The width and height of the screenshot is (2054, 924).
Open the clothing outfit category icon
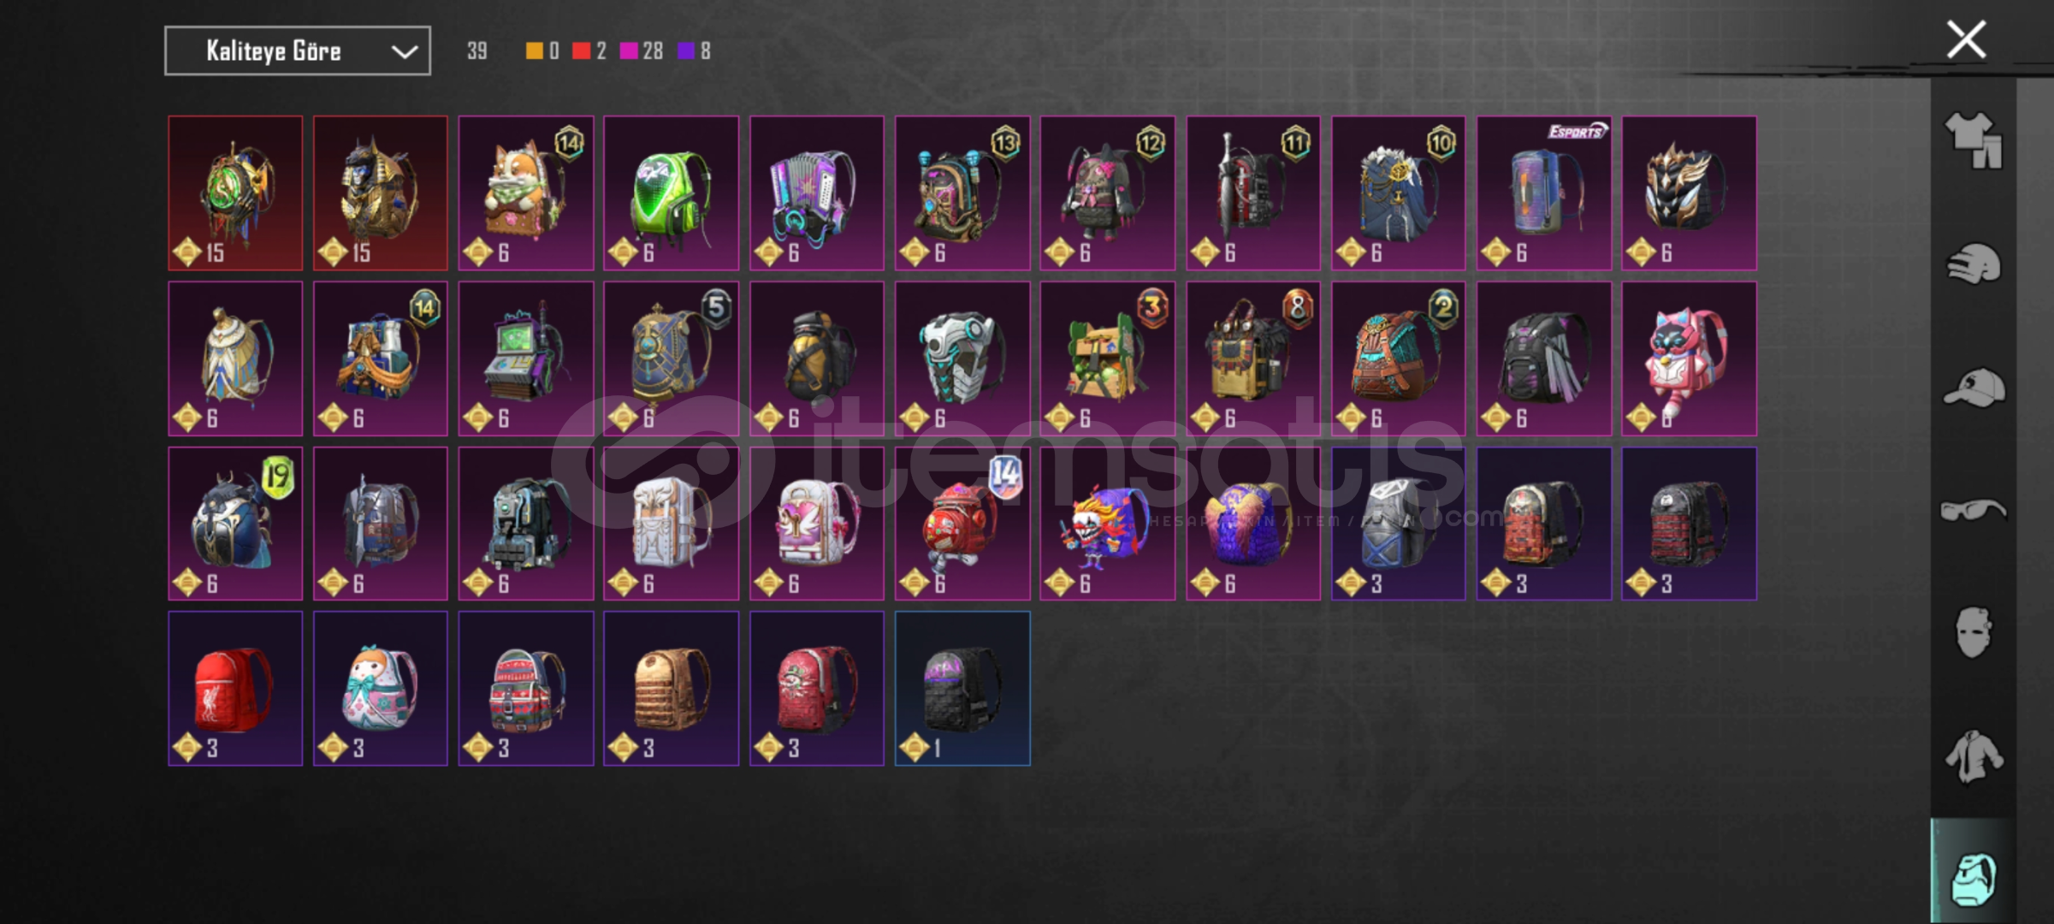pyautogui.click(x=1974, y=140)
